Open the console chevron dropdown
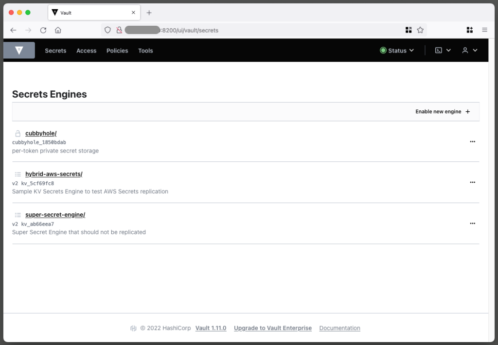Screen dimensions: 498x345 click(x=447, y=50)
